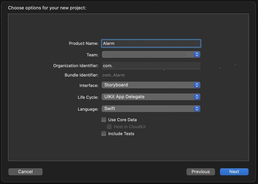Click the Team popup blue chevron icon
The width and height of the screenshot is (258, 184).
pos(197,54)
